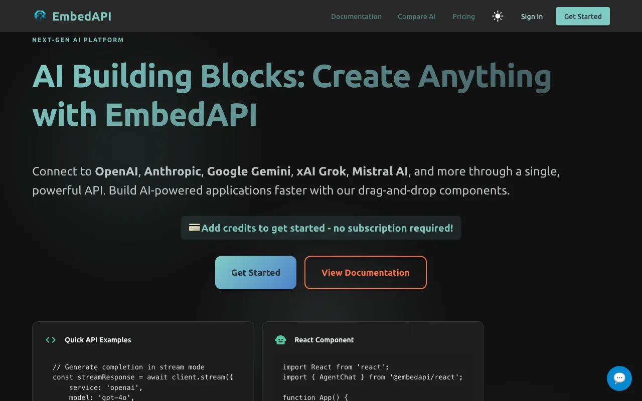Click View Documentation button
Viewport: 642px width, 401px height.
pyautogui.click(x=366, y=273)
